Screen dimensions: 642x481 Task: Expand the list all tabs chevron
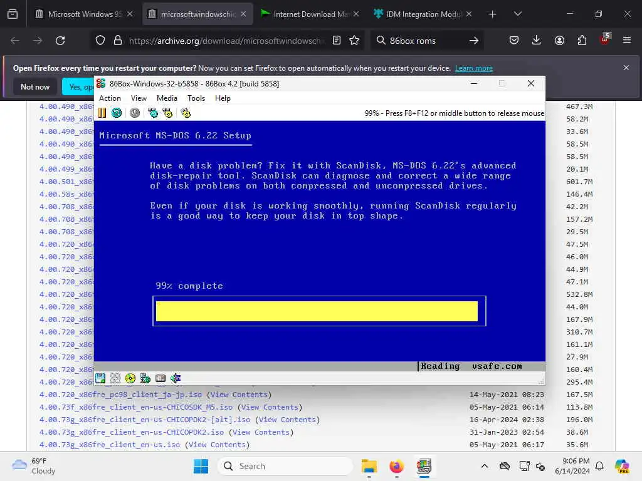click(518, 14)
